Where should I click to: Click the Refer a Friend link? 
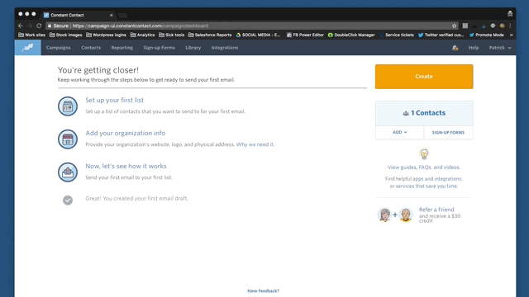click(x=436, y=210)
